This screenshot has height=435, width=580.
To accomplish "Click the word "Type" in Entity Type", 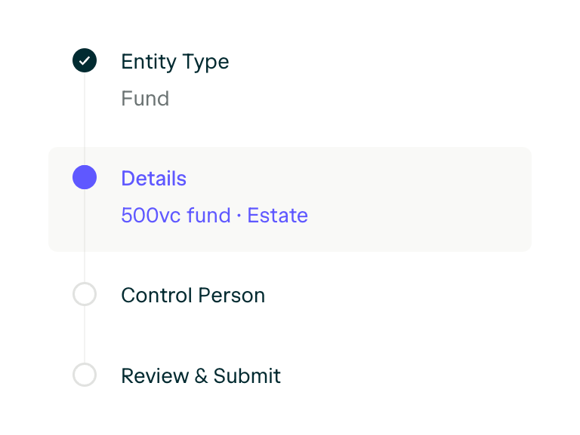I will click(207, 62).
